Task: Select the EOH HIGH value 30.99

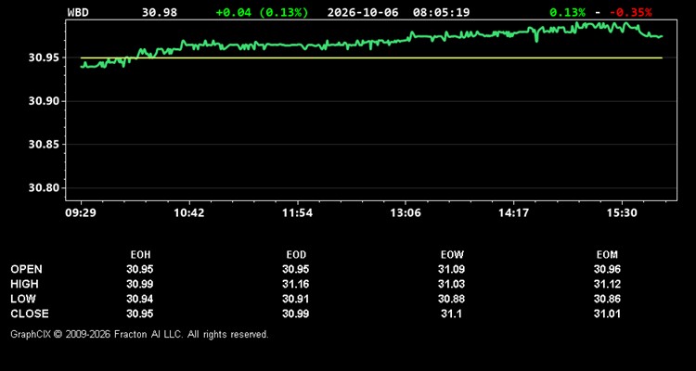Action: [x=140, y=284]
